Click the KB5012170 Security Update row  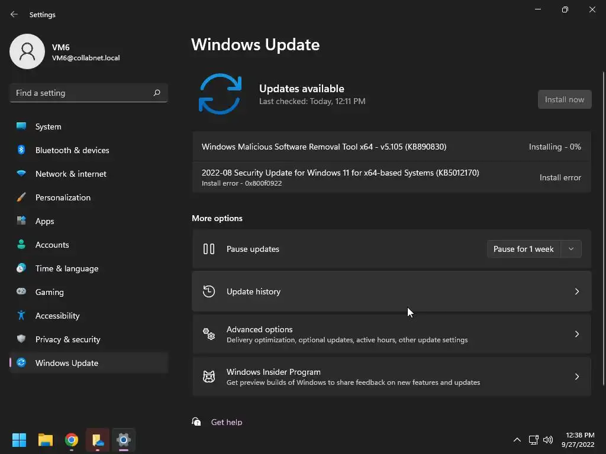click(392, 177)
